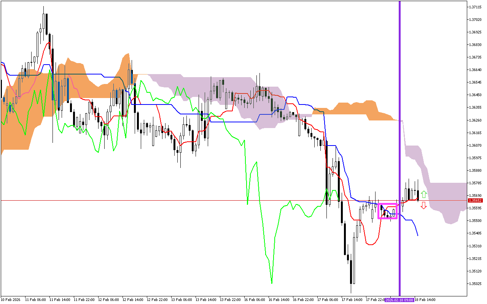This screenshot has height=304, width=487.
Task: Click the green up arrow signal icon
Action: point(424,194)
